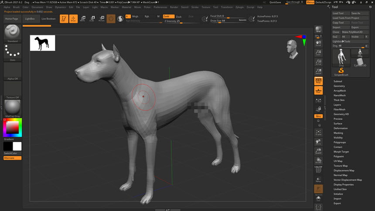This screenshot has height=211, width=375.
Task: Toggle the Mrgb paint mode
Action: [135, 16]
